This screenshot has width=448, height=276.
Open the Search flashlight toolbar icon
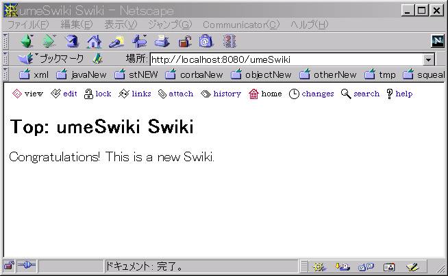coord(116,42)
